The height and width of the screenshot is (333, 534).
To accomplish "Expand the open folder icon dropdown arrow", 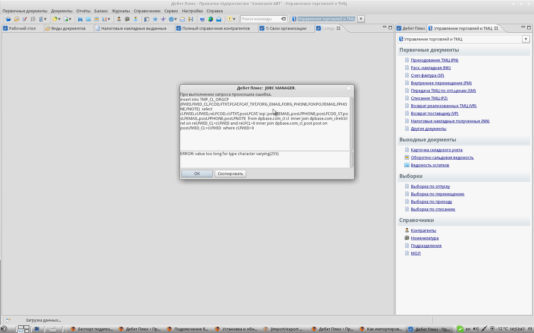I will (x=59, y=19).
